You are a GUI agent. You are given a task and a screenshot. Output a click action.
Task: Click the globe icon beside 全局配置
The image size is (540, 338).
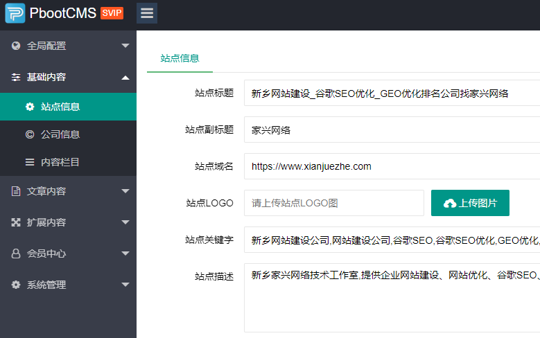pyautogui.click(x=16, y=46)
